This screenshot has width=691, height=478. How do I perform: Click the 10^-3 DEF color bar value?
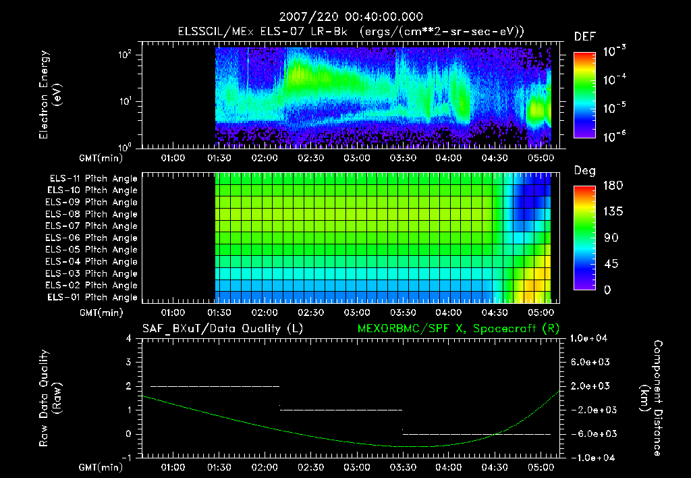(614, 51)
